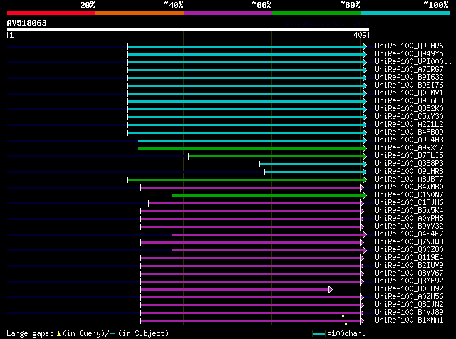
Task: Select UniRef100_C5WY30 label
Action: [x=409, y=117]
